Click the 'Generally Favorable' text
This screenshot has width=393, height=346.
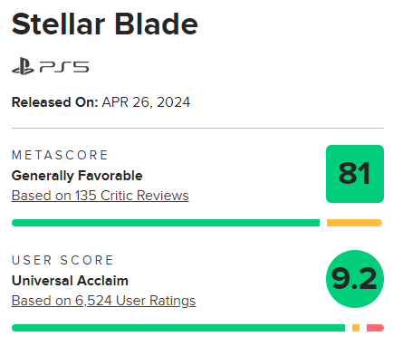77,176
